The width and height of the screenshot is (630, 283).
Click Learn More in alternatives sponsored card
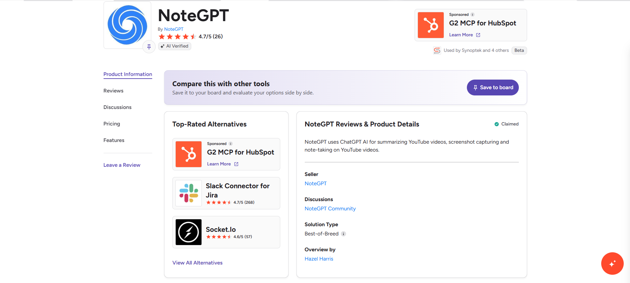click(219, 164)
